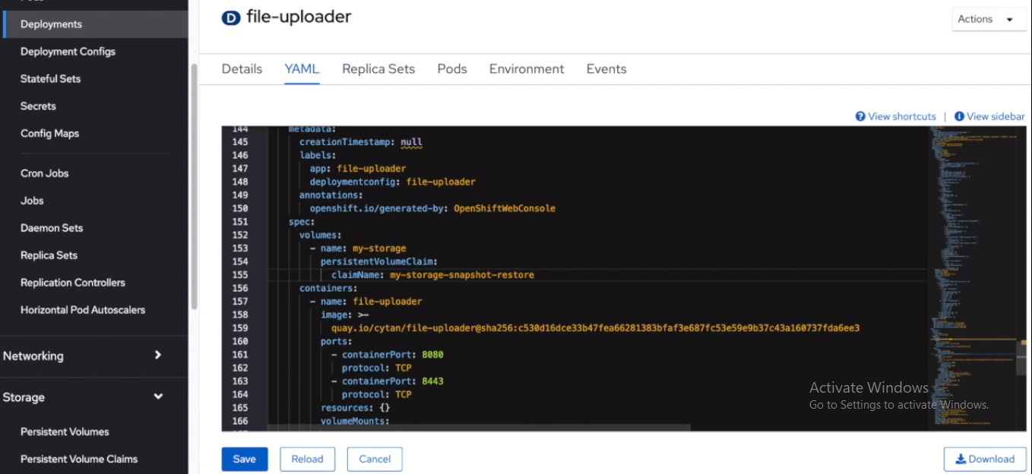The image size is (1032, 474).
Task: Click the OpenShiftWebConsole annotation value
Action: [x=505, y=208]
